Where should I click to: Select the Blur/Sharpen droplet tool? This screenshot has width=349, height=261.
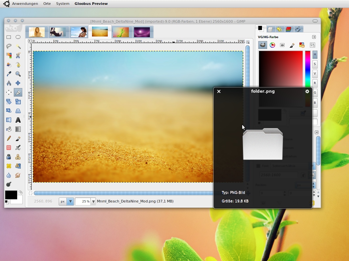pos(9,175)
